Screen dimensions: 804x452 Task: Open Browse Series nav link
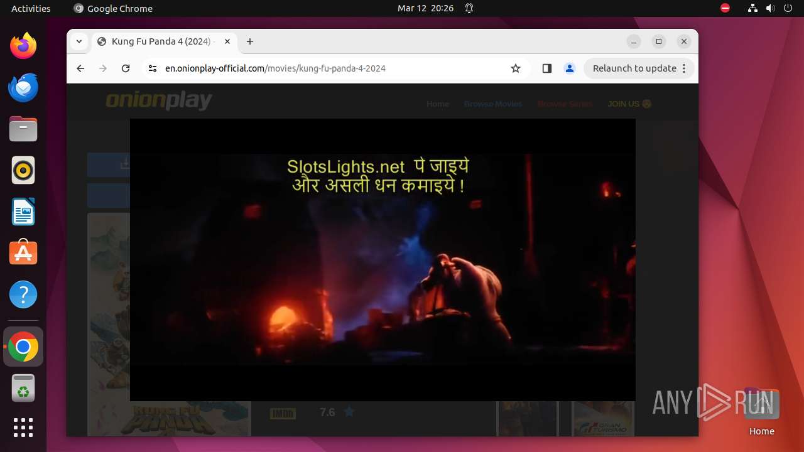coord(565,104)
